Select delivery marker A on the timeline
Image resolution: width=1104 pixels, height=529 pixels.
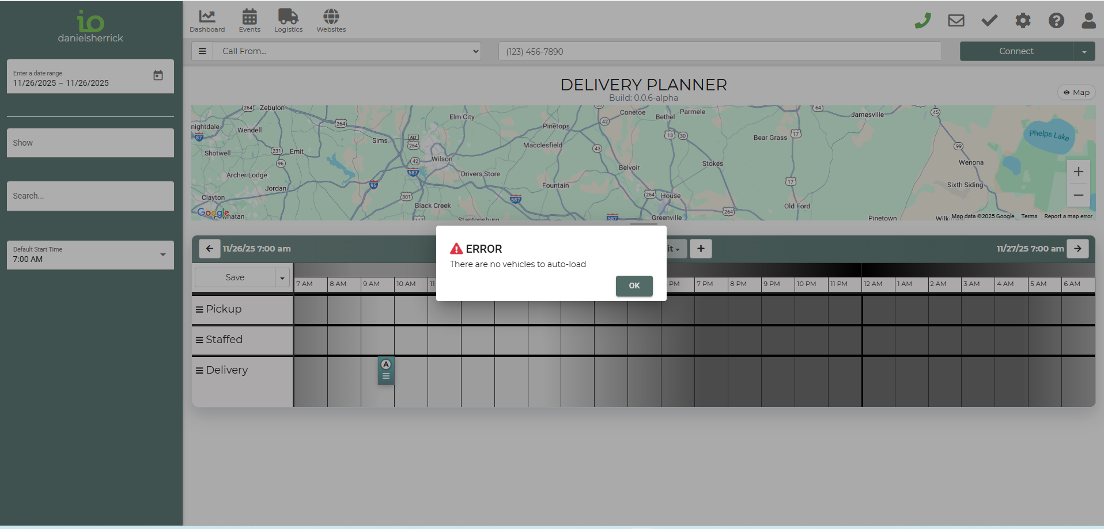point(386,370)
